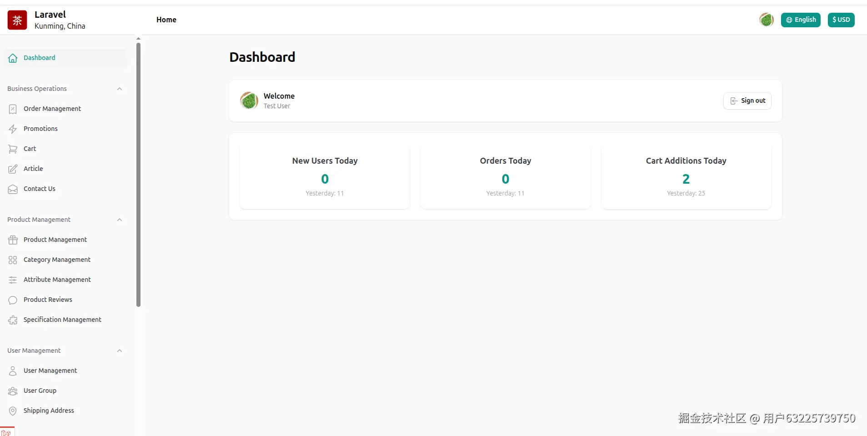This screenshot has height=436, width=867.
Task: Click the Attribute Management sliders icon
Action: pos(13,280)
